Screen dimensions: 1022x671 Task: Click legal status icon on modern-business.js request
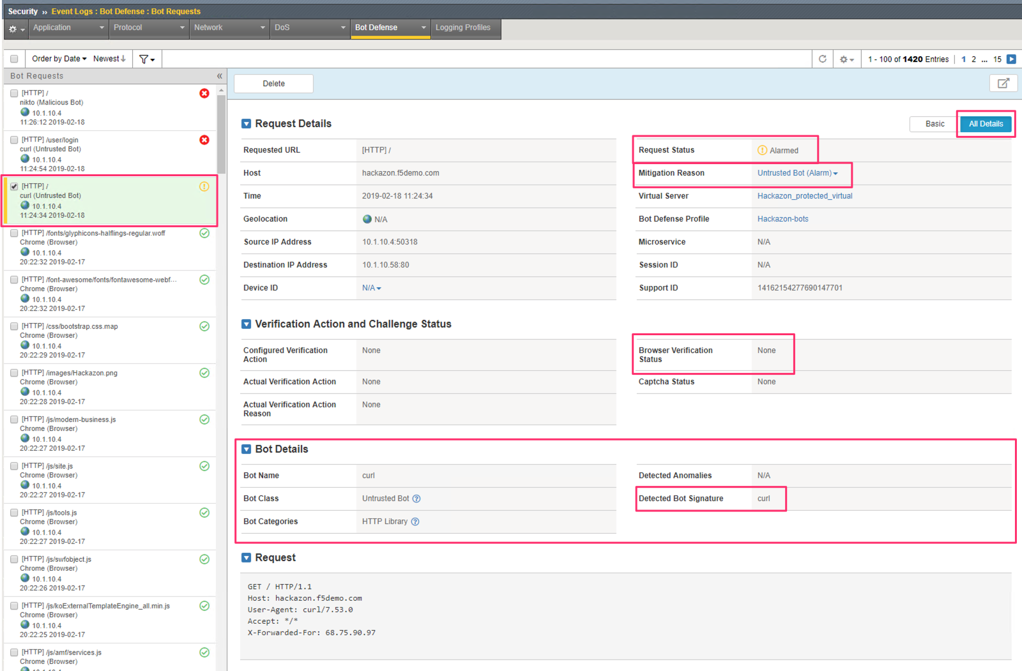pos(204,419)
